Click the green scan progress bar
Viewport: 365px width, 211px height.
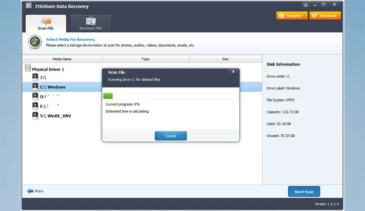(108, 96)
